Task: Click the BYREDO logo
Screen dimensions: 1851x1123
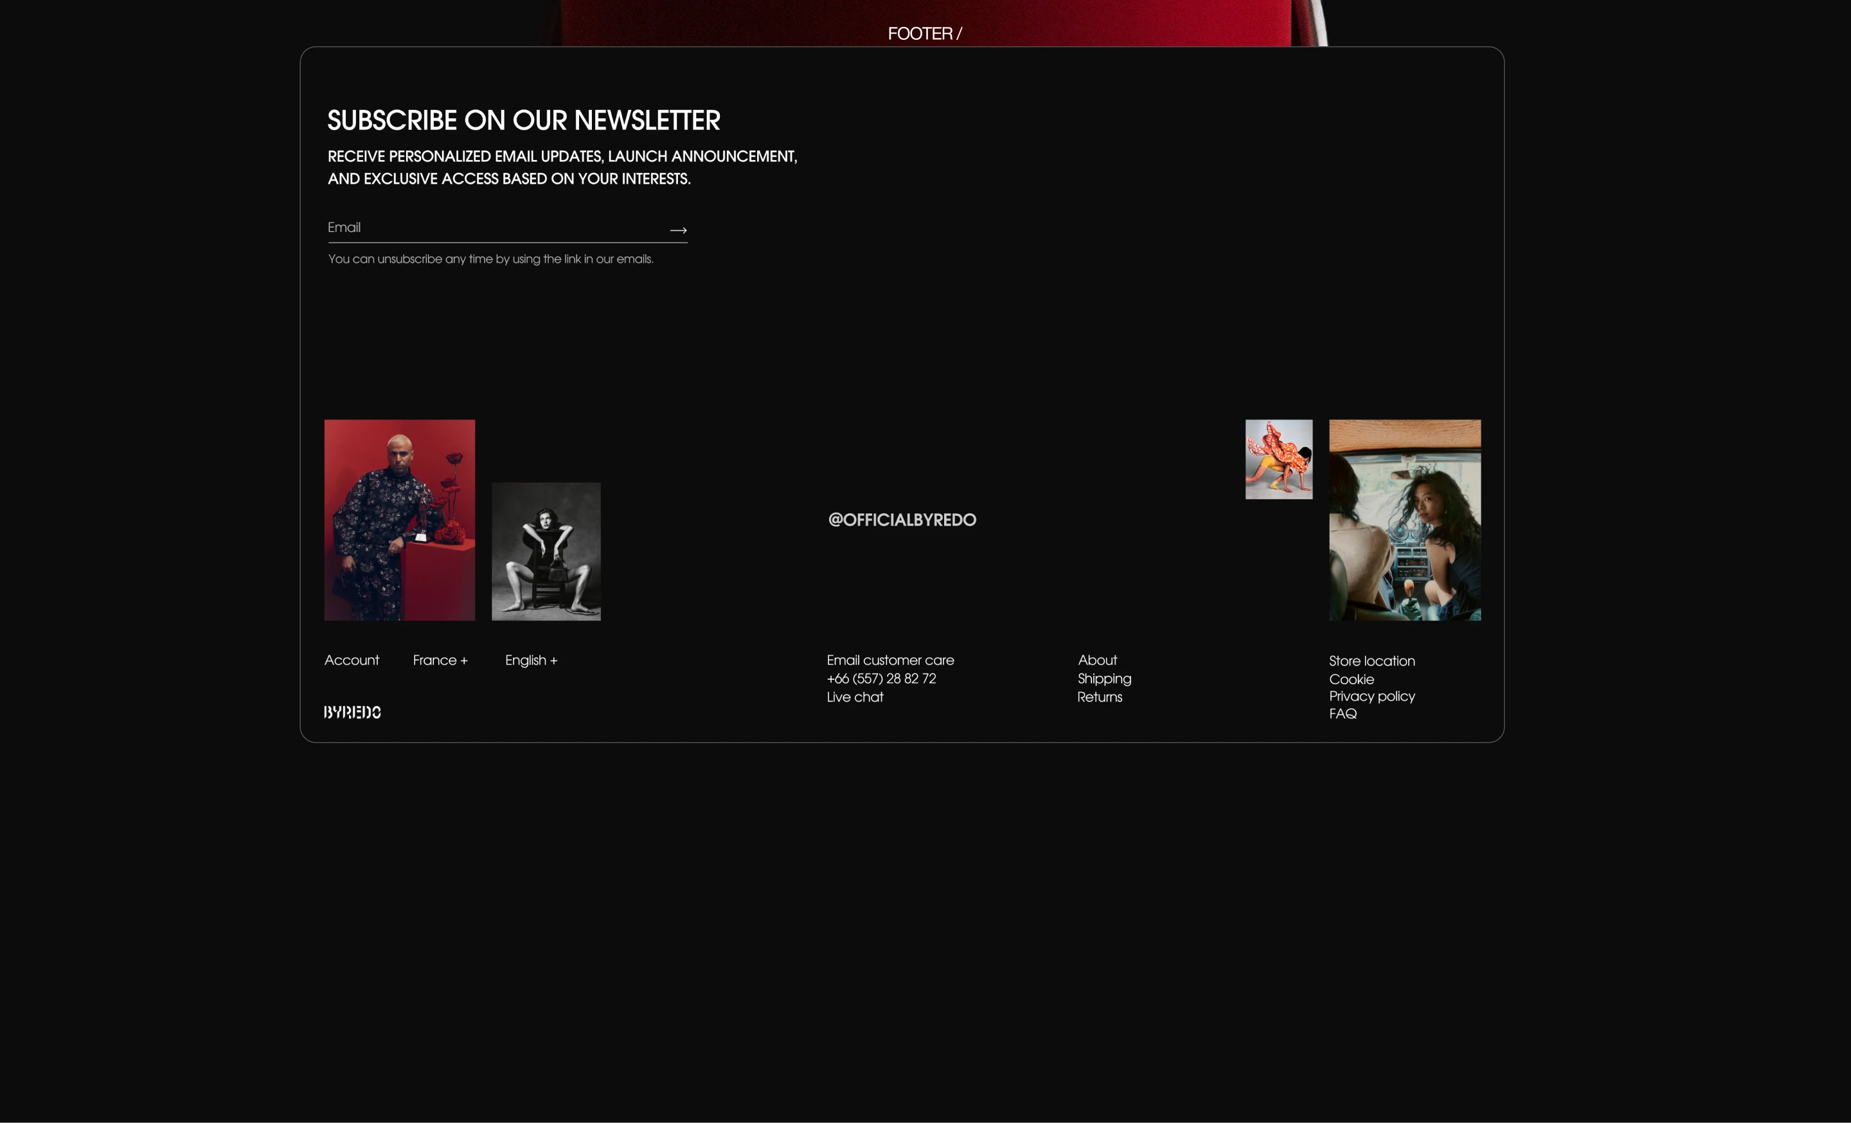Action: point(352,712)
